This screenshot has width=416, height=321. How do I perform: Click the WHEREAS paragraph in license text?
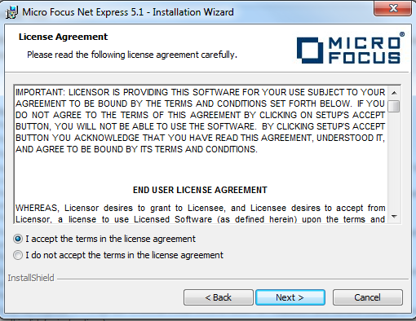click(x=201, y=213)
